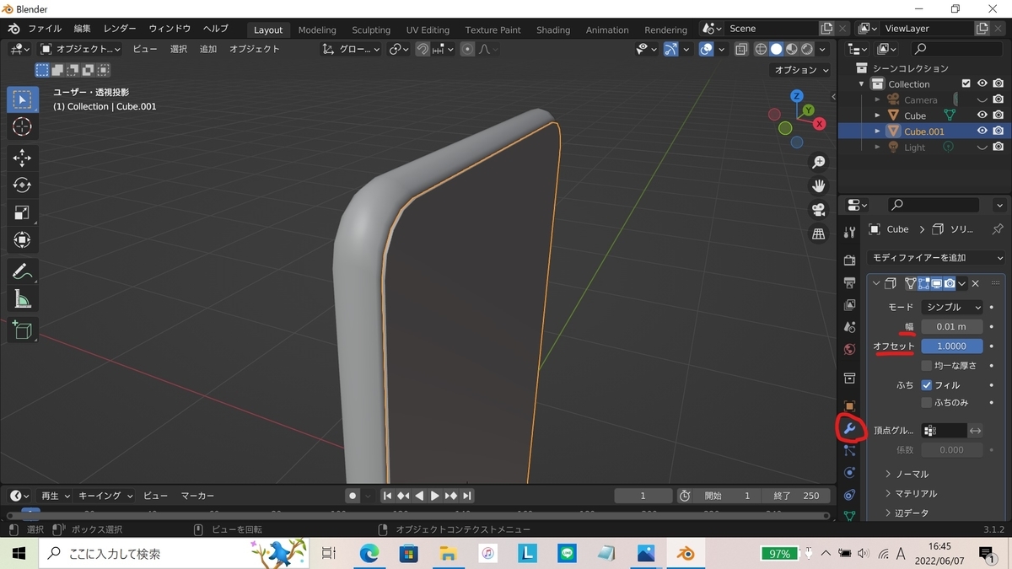Toggle camera view with camera icon
The width and height of the screenshot is (1012, 569).
click(x=818, y=210)
